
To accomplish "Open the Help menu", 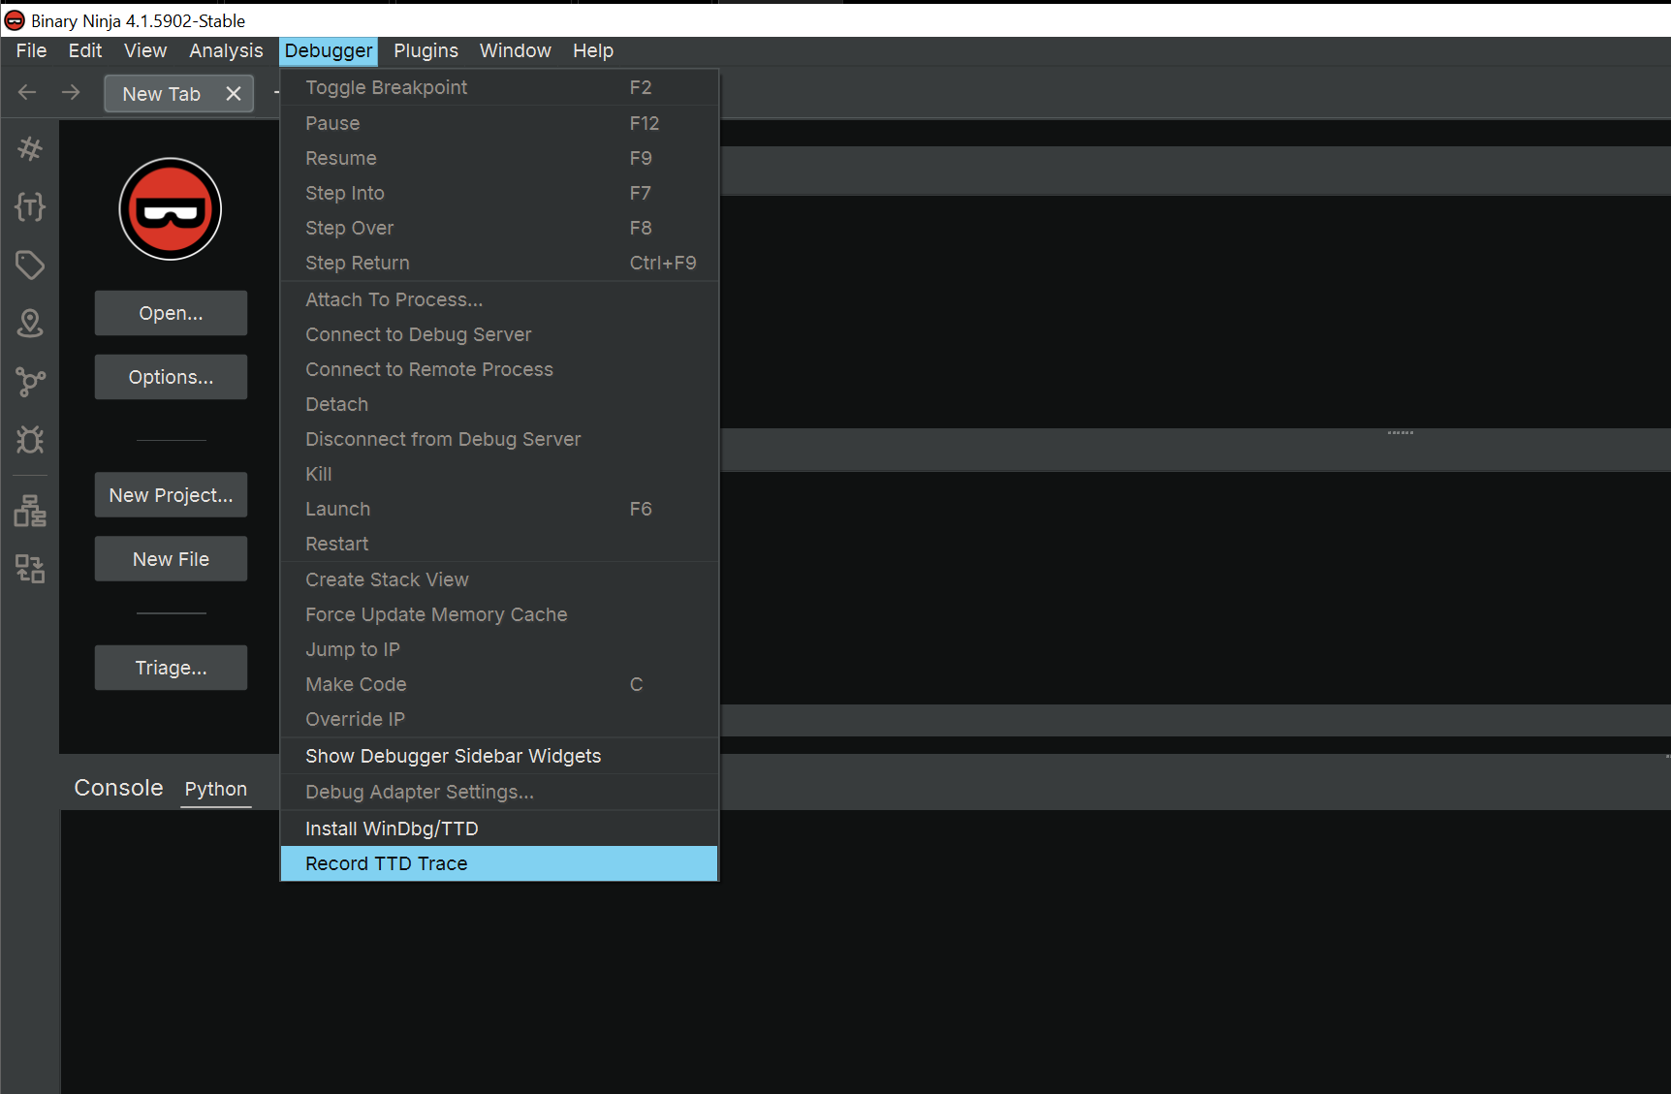I will click(x=593, y=50).
